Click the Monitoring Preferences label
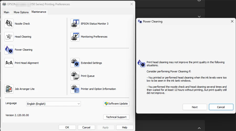 click(x=94, y=37)
